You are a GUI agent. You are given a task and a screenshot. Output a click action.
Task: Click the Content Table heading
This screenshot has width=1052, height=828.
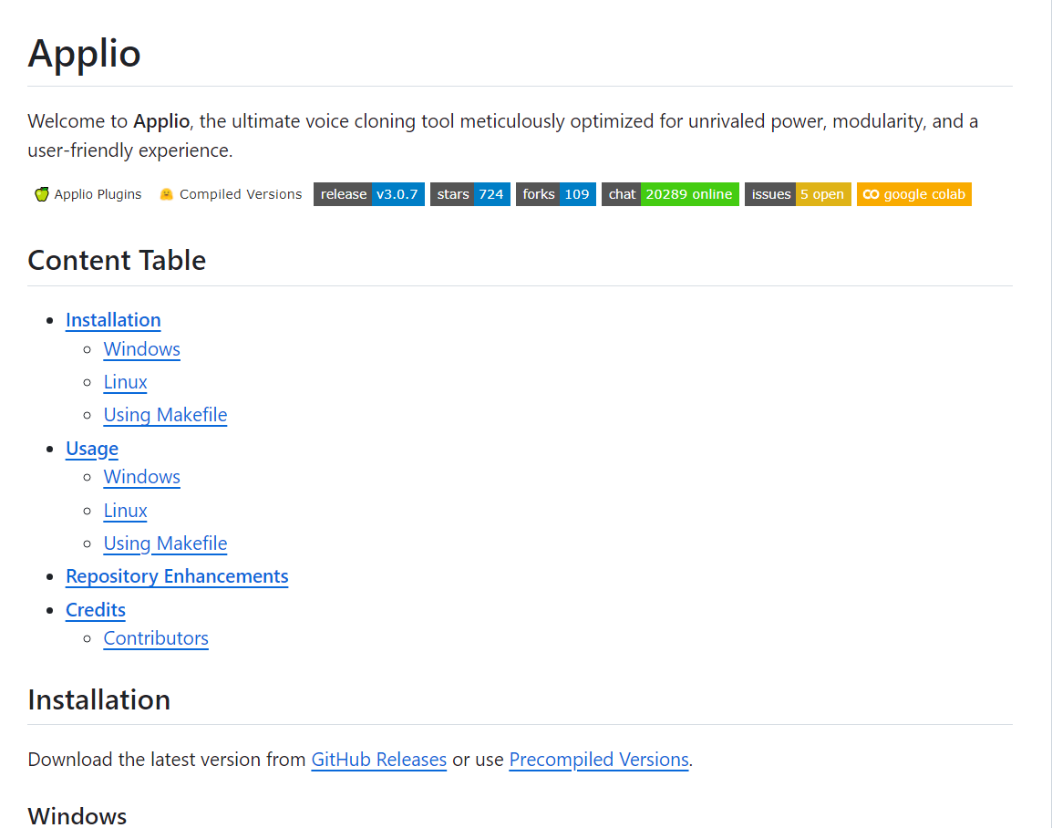point(117,260)
